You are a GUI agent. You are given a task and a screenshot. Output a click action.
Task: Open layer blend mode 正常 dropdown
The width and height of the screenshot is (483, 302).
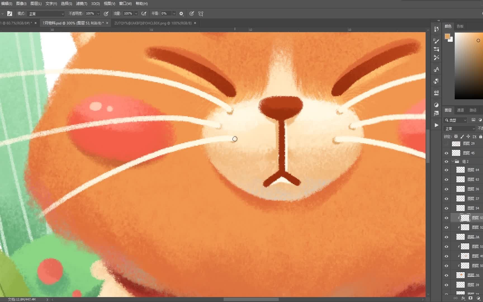pos(460,128)
